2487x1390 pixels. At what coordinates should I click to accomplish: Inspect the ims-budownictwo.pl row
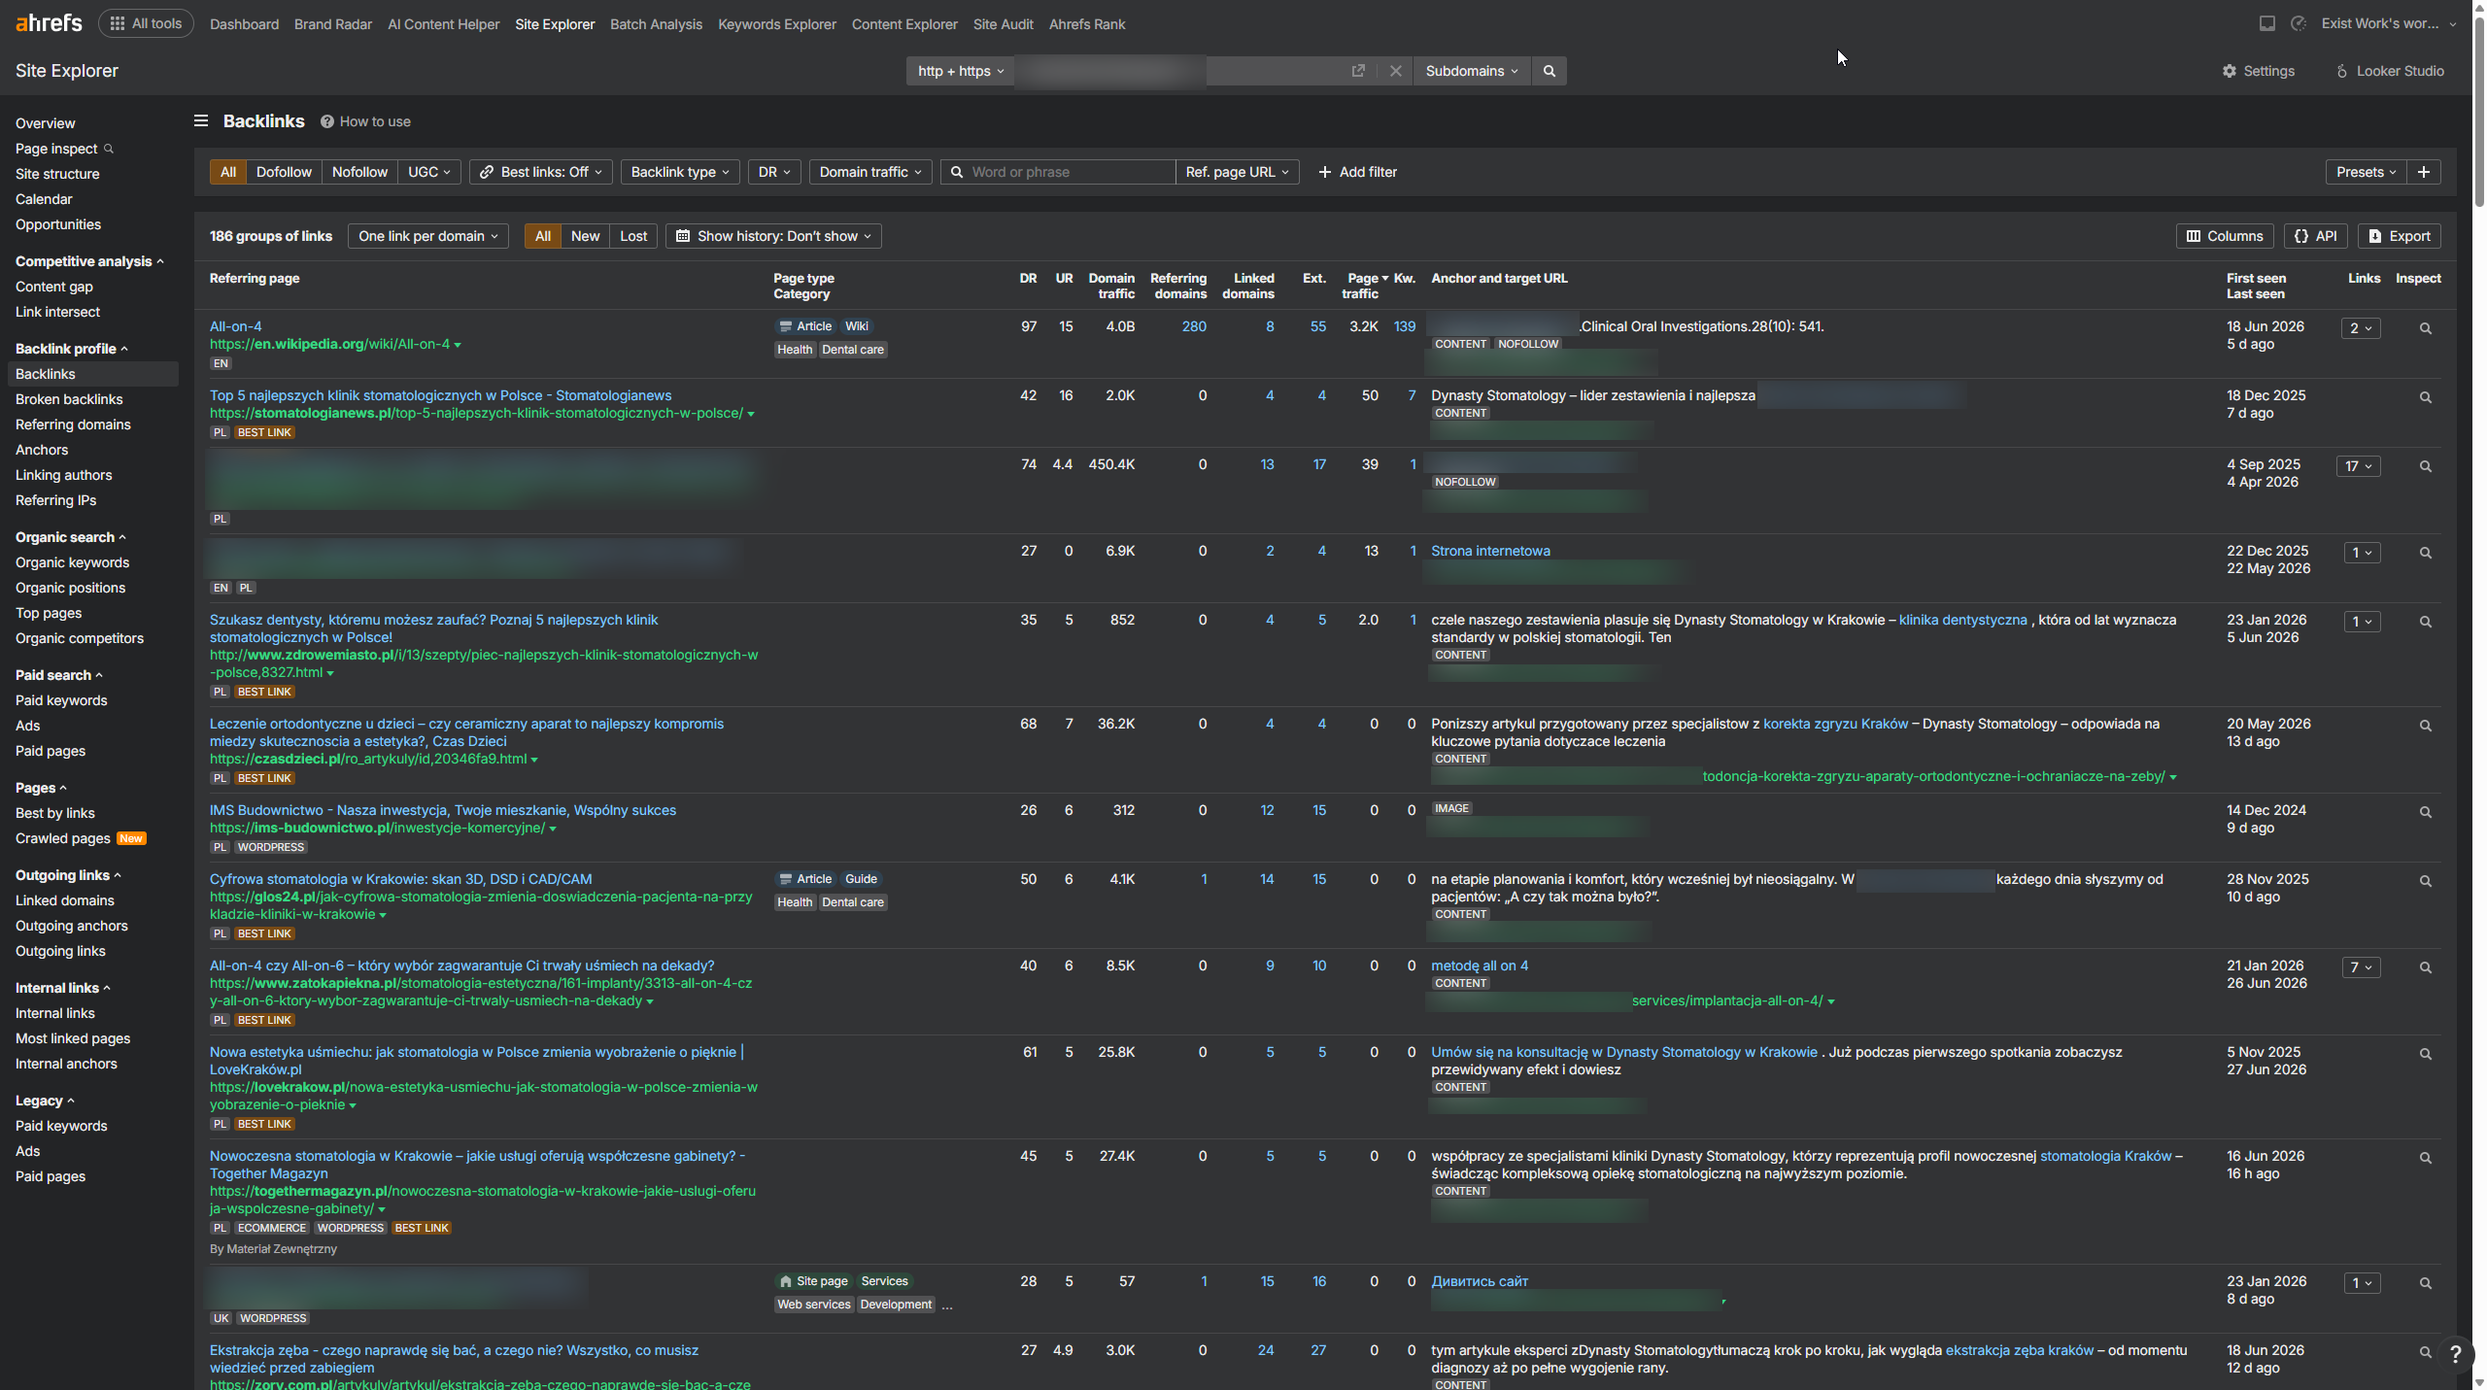(x=2425, y=812)
